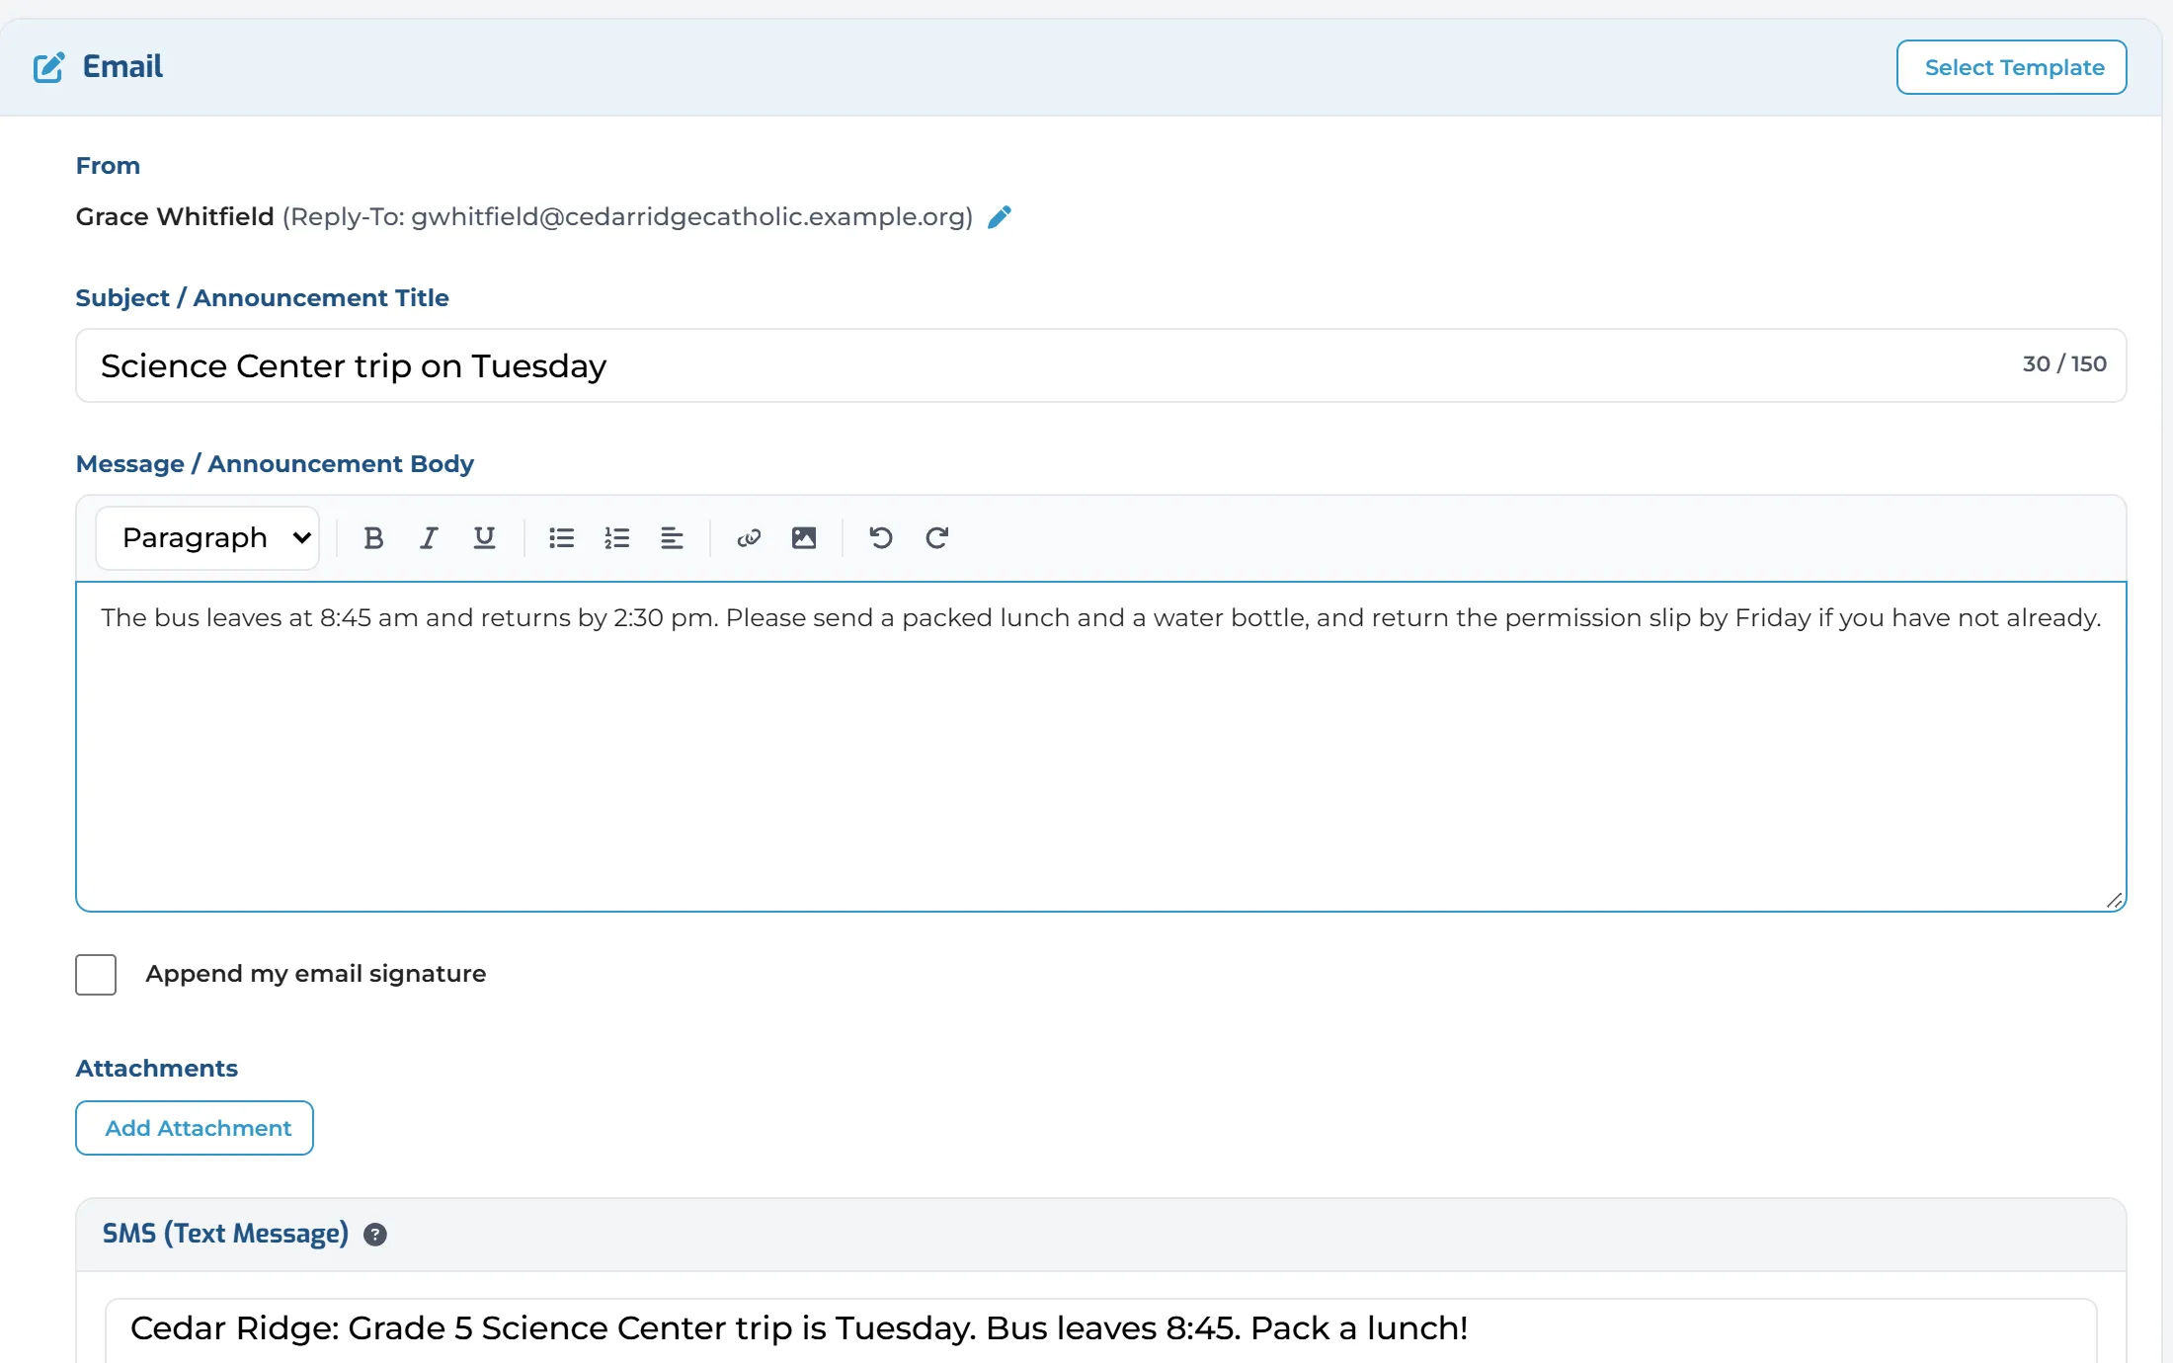The height and width of the screenshot is (1363, 2173).
Task: Click the Select Template button
Action: [x=2012, y=67]
